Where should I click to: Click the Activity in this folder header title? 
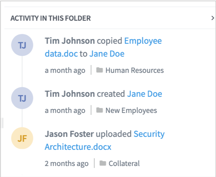pos(50,18)
